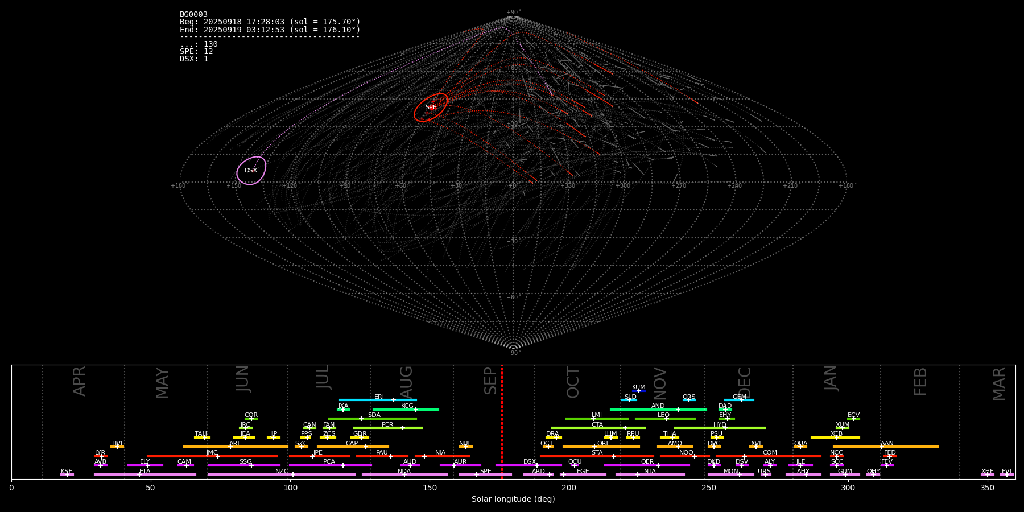The width and height of the screenshot is (1024, 512).
Task: Select the purple SSG shower bar
Action: click(x=244, y=465)
